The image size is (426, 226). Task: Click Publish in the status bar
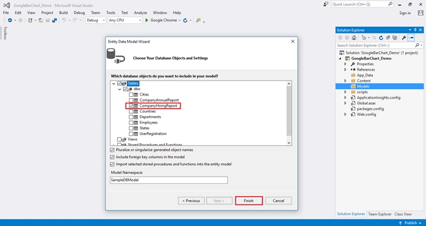(411, 223)
